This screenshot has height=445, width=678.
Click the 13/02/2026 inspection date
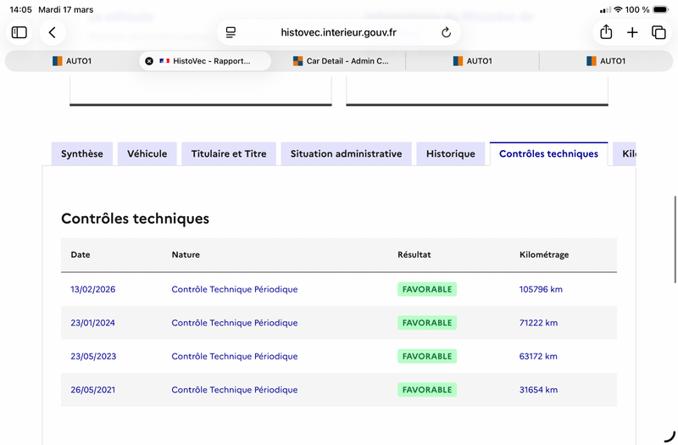[93, 289]
